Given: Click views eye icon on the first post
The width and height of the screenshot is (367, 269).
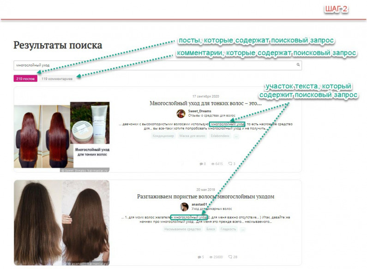Looking at the screenshot, I should coord(213,164).
